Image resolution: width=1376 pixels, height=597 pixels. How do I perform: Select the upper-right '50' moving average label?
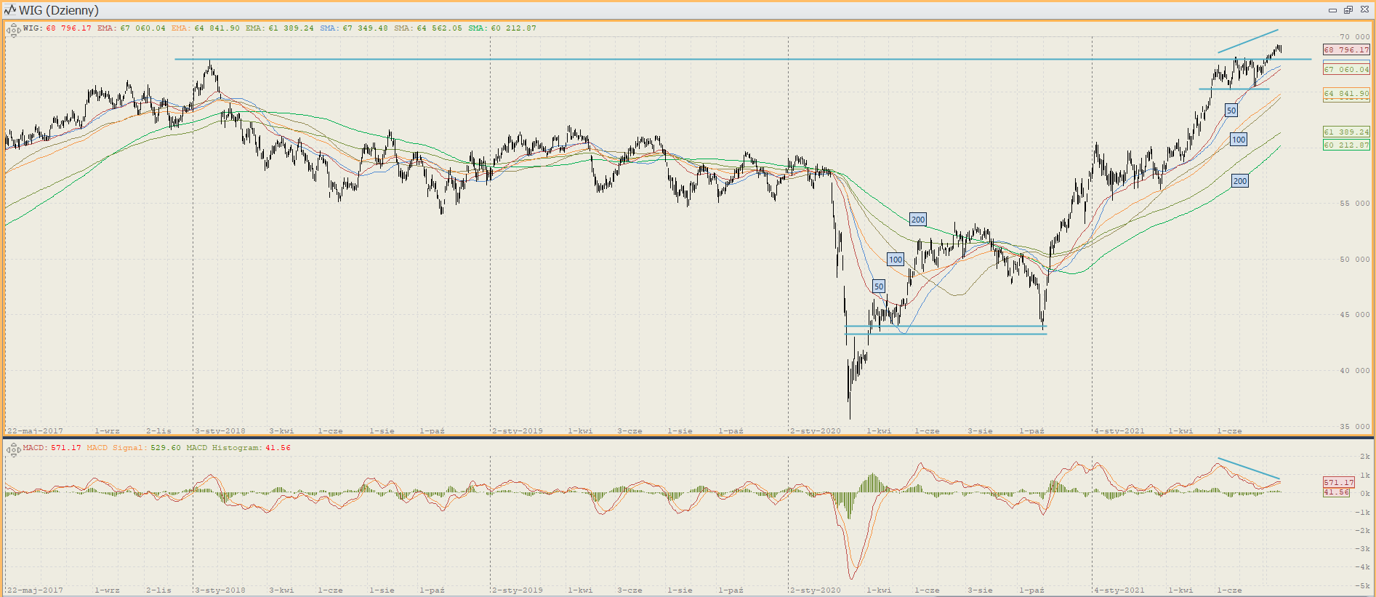pyautogui.click(x=1231, y=111)
